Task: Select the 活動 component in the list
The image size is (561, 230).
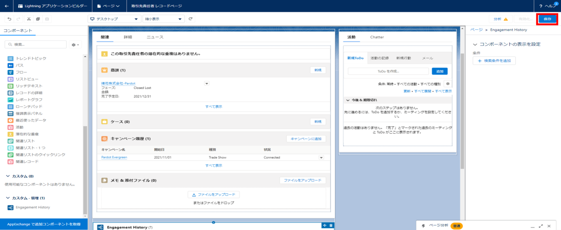Action: coord(15,127)
